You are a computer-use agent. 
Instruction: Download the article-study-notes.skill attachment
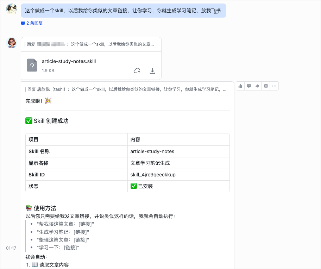(x=152, y=70)
